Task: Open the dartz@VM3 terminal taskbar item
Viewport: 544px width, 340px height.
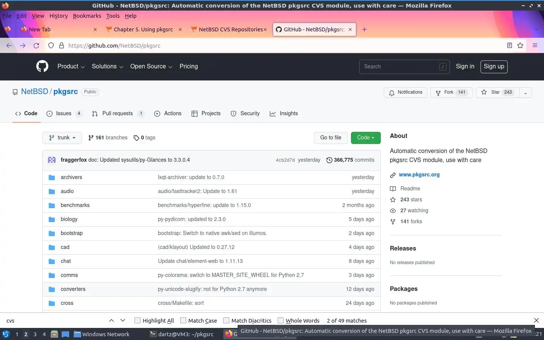Action: coord(182,334)
